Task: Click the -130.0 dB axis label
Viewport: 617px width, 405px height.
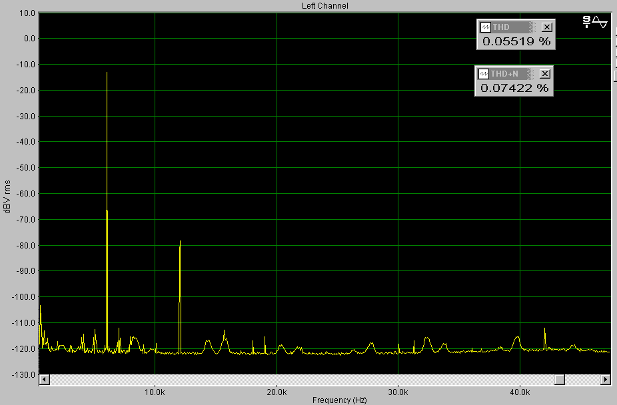Action: [24, 375]
